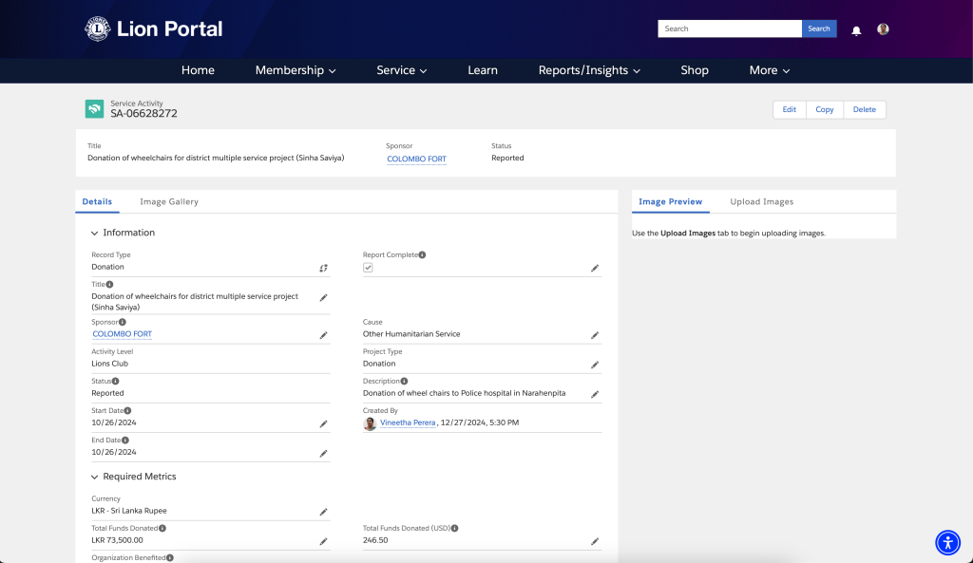Show info tooltip beside Start Date
Viewport: 973px width, 563px height.
tap(127, 410)
